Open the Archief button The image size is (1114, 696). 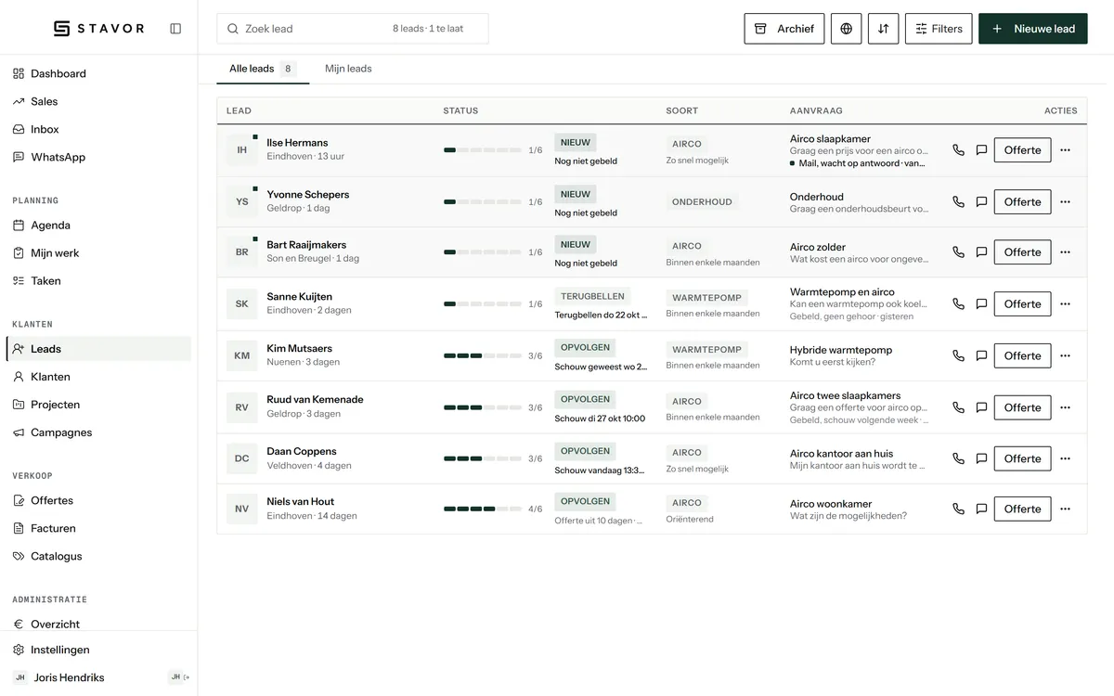784,29
